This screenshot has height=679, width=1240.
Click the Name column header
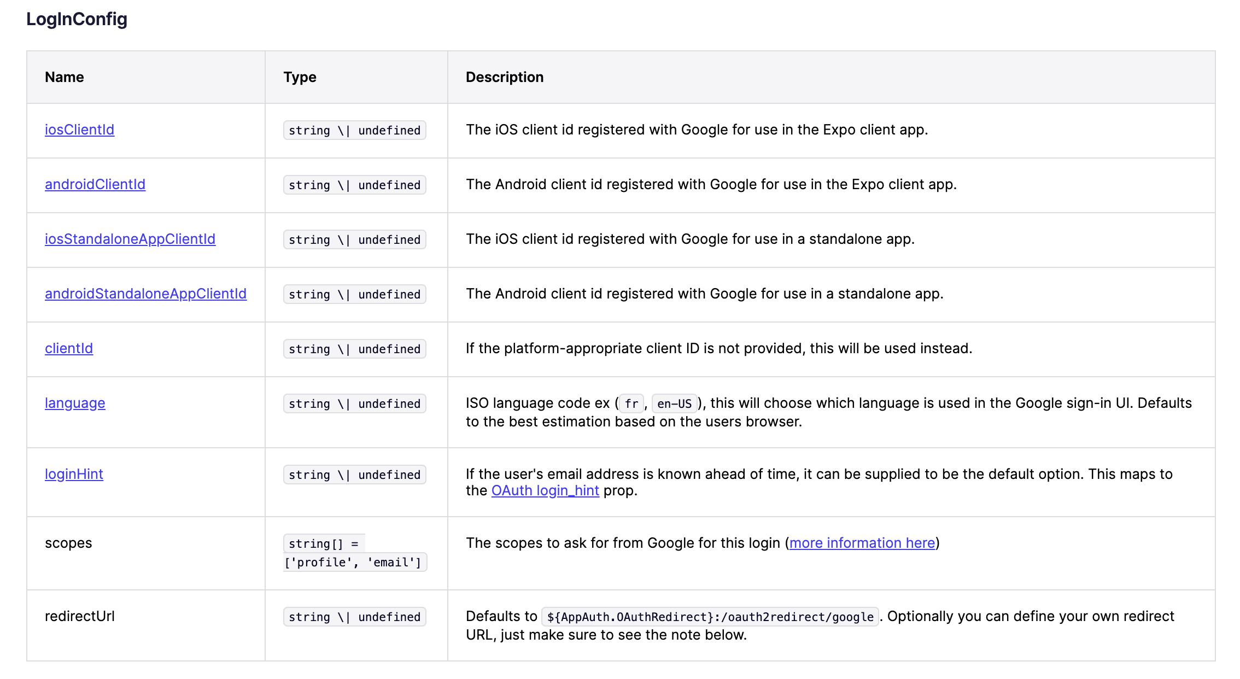[x=65, y=77]
